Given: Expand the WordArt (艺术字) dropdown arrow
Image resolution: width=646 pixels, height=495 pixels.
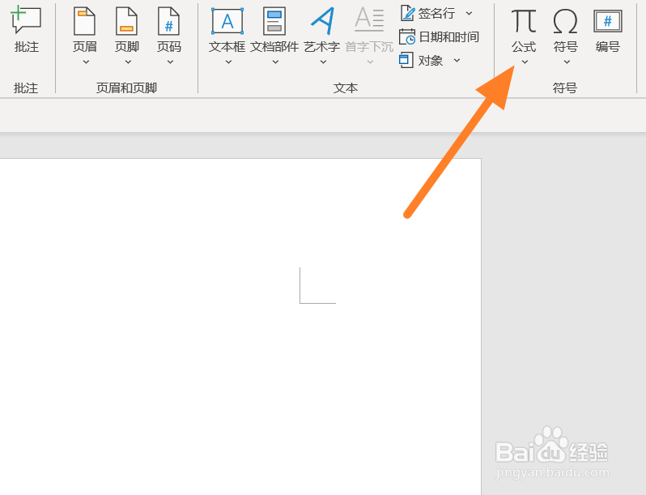Looking at the screenshot, I should pos(324,62).
